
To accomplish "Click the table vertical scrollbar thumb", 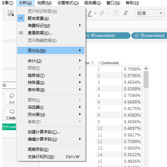I will 146,79.
